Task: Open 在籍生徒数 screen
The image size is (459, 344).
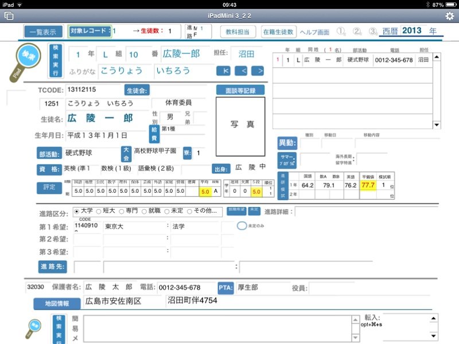Action: (278, 32)
